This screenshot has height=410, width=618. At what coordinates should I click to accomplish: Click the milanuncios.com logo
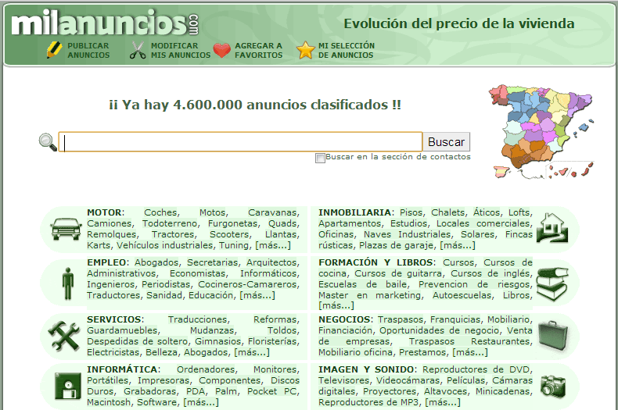pos(105,23)
